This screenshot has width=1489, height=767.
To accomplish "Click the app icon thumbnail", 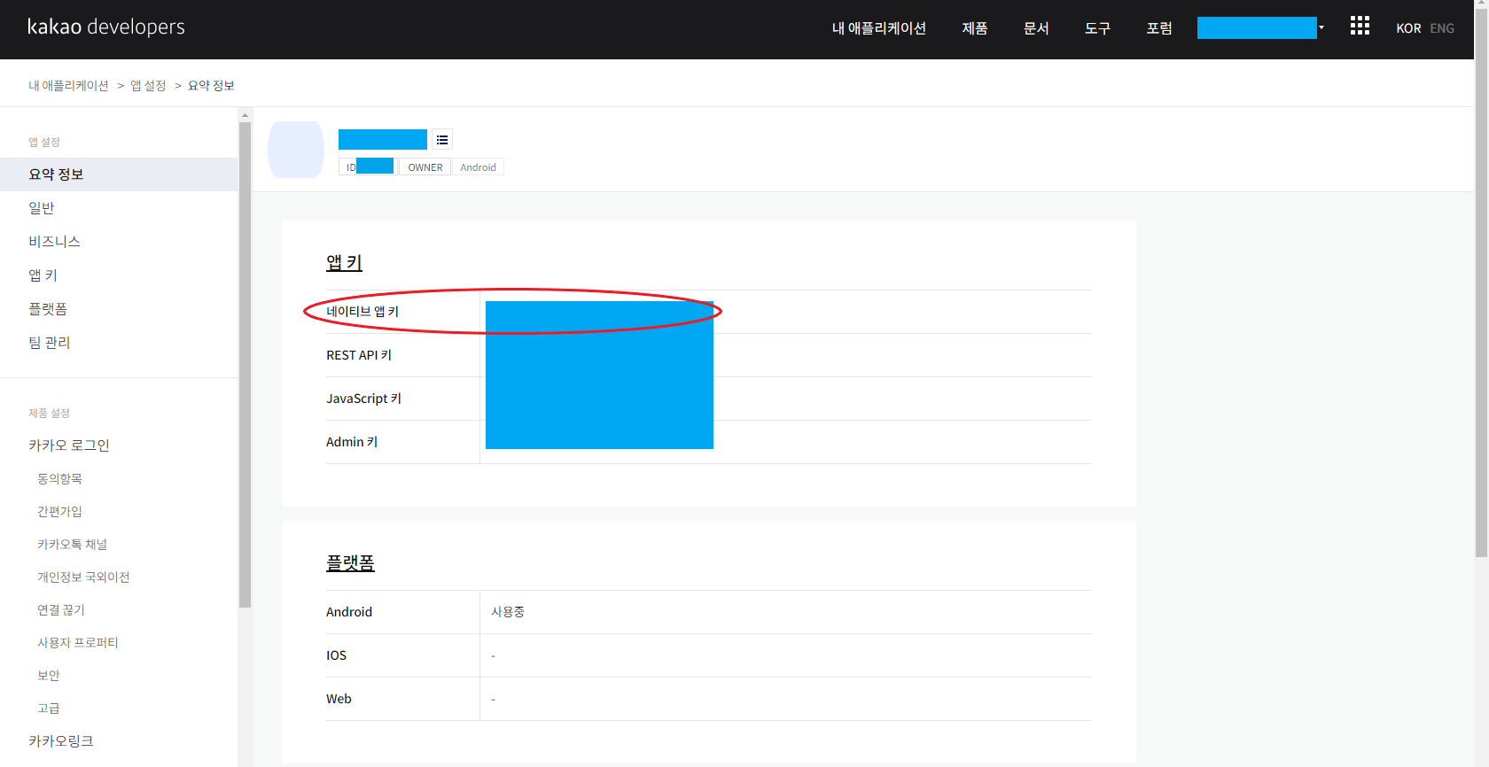I will coord(296,150).
